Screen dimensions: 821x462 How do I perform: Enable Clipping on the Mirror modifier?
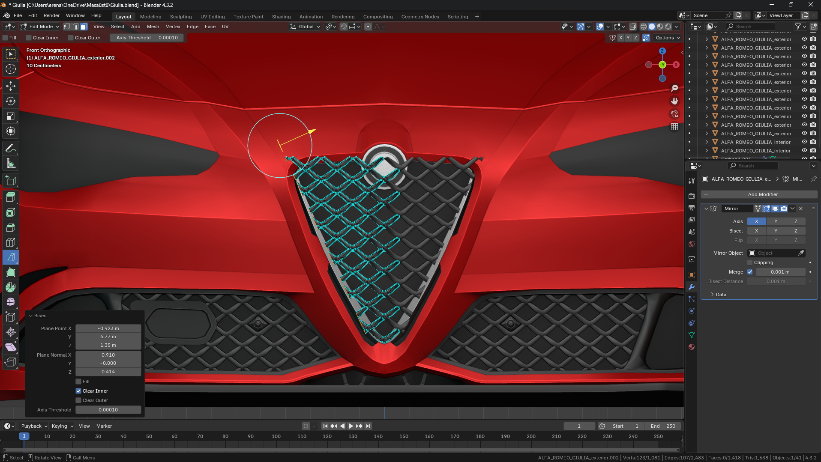point(750,262)
